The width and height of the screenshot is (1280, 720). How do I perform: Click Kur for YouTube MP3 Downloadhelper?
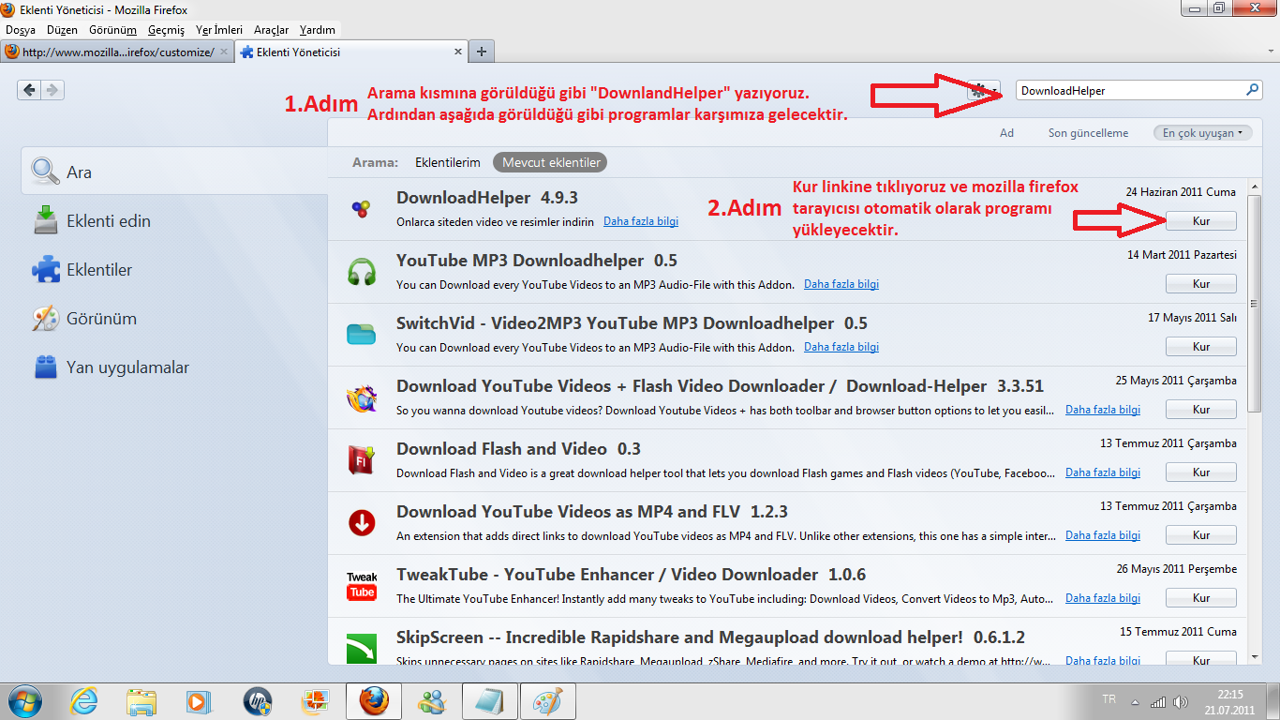click(x=1201, y=284)
